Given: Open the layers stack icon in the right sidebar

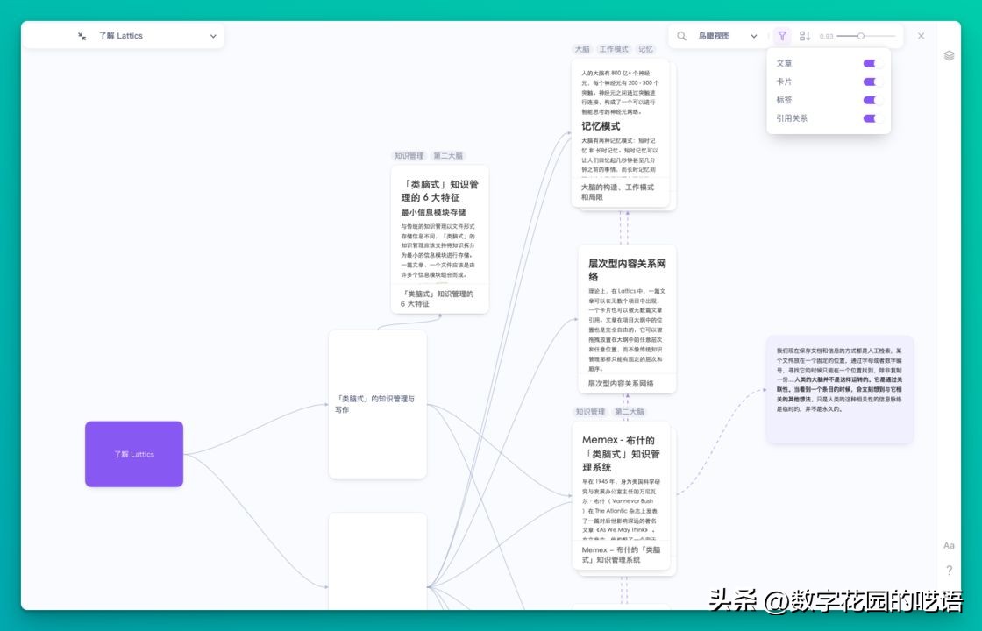Looking at the screenshot, I should click(949, 56).
